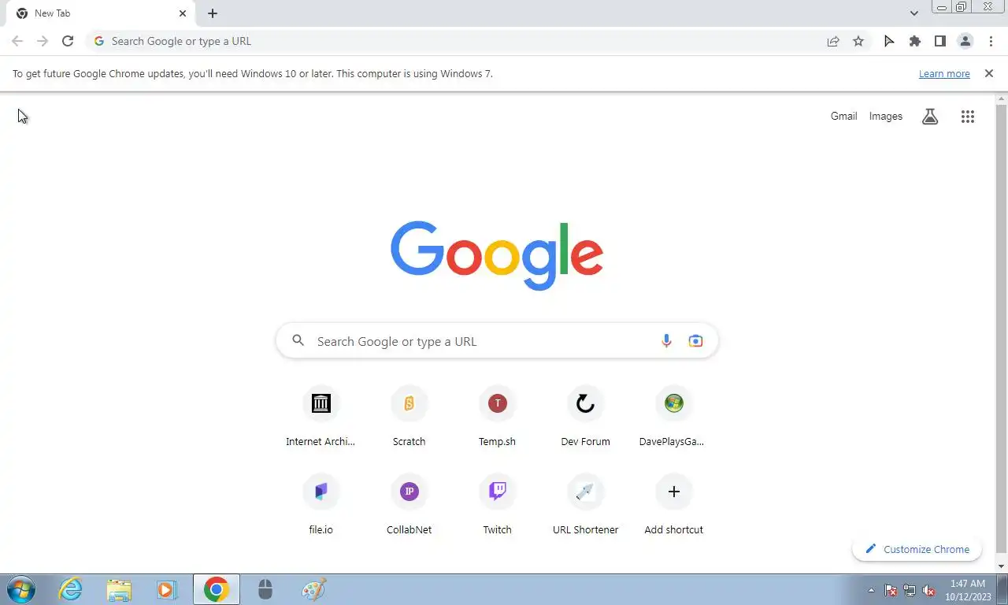Viewport: 1008px width, 605px height.
Task: Open the Extensions puzzle icon
Action: click(914, 41)
